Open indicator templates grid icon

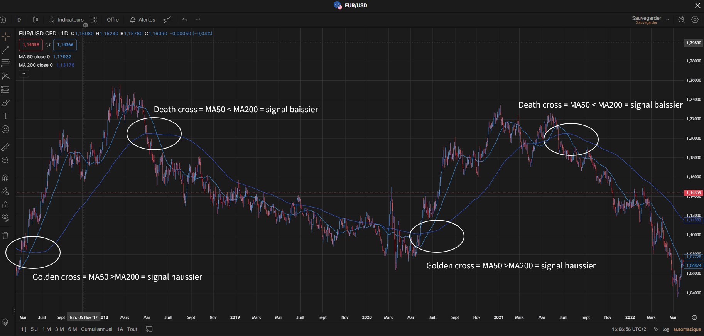click(x=94, y=20)
